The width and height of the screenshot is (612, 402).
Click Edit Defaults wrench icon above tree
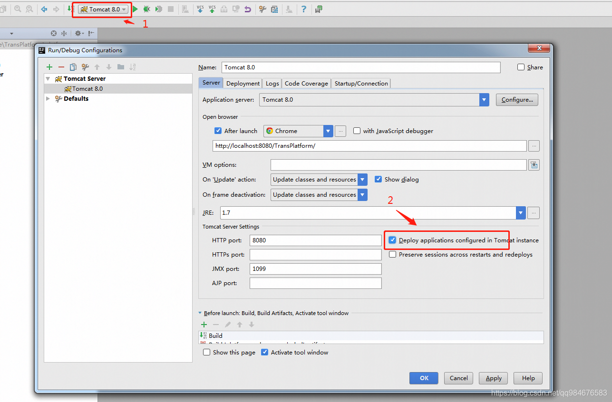[x=85, y=67]
